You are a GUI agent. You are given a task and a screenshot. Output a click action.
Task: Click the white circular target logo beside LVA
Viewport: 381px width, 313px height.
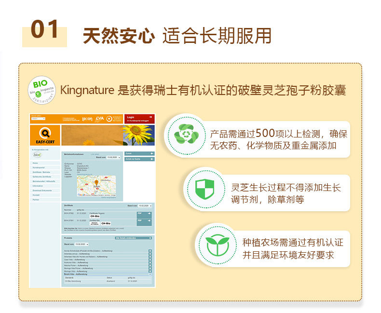(109, 119)
